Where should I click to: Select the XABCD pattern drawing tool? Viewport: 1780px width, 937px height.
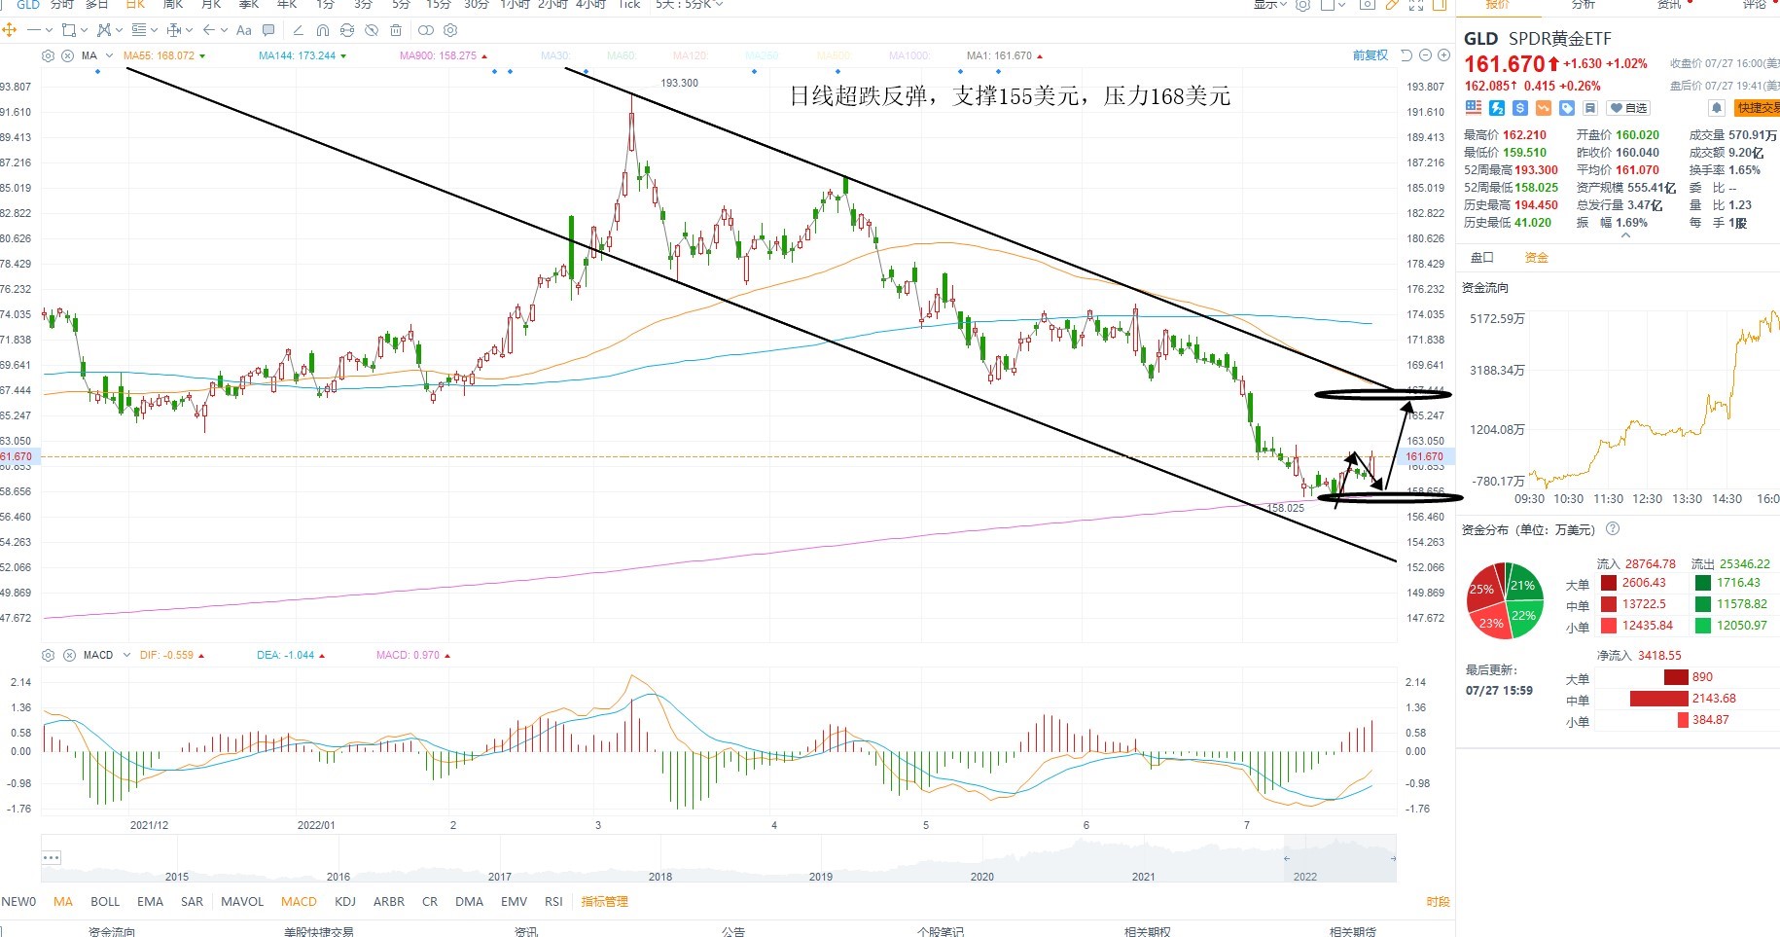tap(104, 30)
